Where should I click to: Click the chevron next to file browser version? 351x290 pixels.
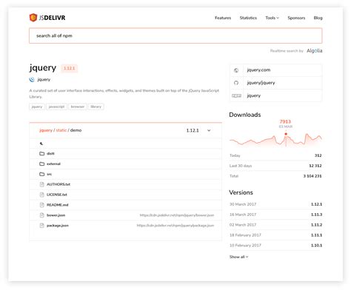pyautogui.click(x=209, y=130)
